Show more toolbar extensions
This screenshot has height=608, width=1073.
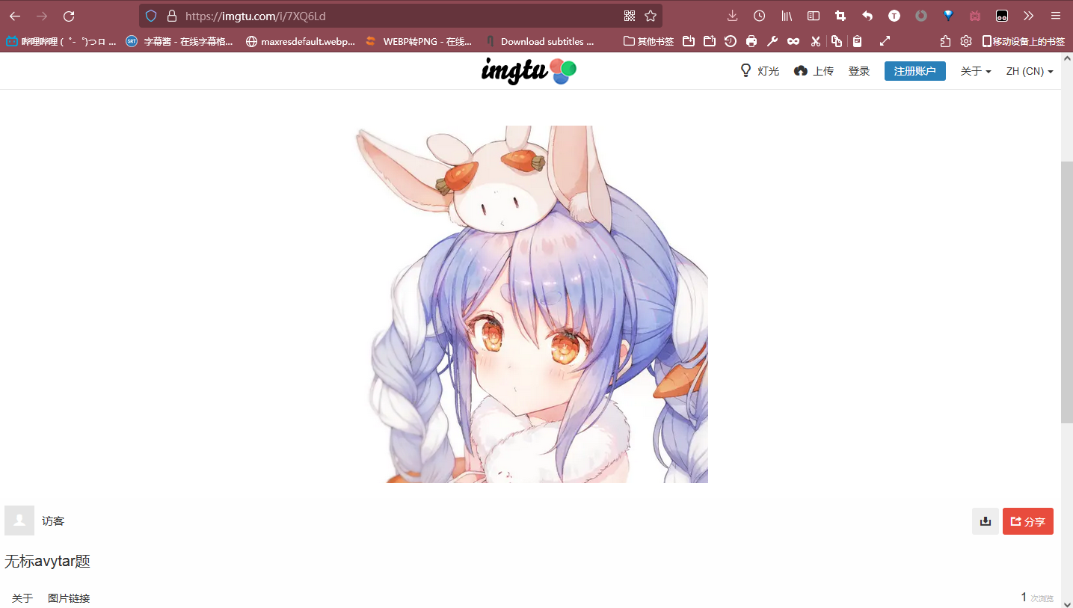1029,16
